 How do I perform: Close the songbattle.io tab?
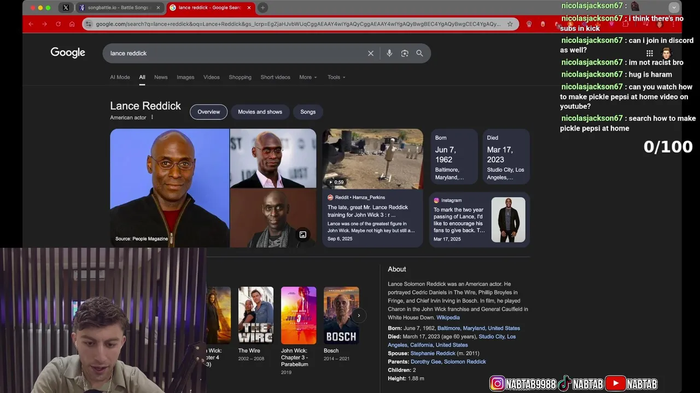pyautogui.click(x=159, y=8)
